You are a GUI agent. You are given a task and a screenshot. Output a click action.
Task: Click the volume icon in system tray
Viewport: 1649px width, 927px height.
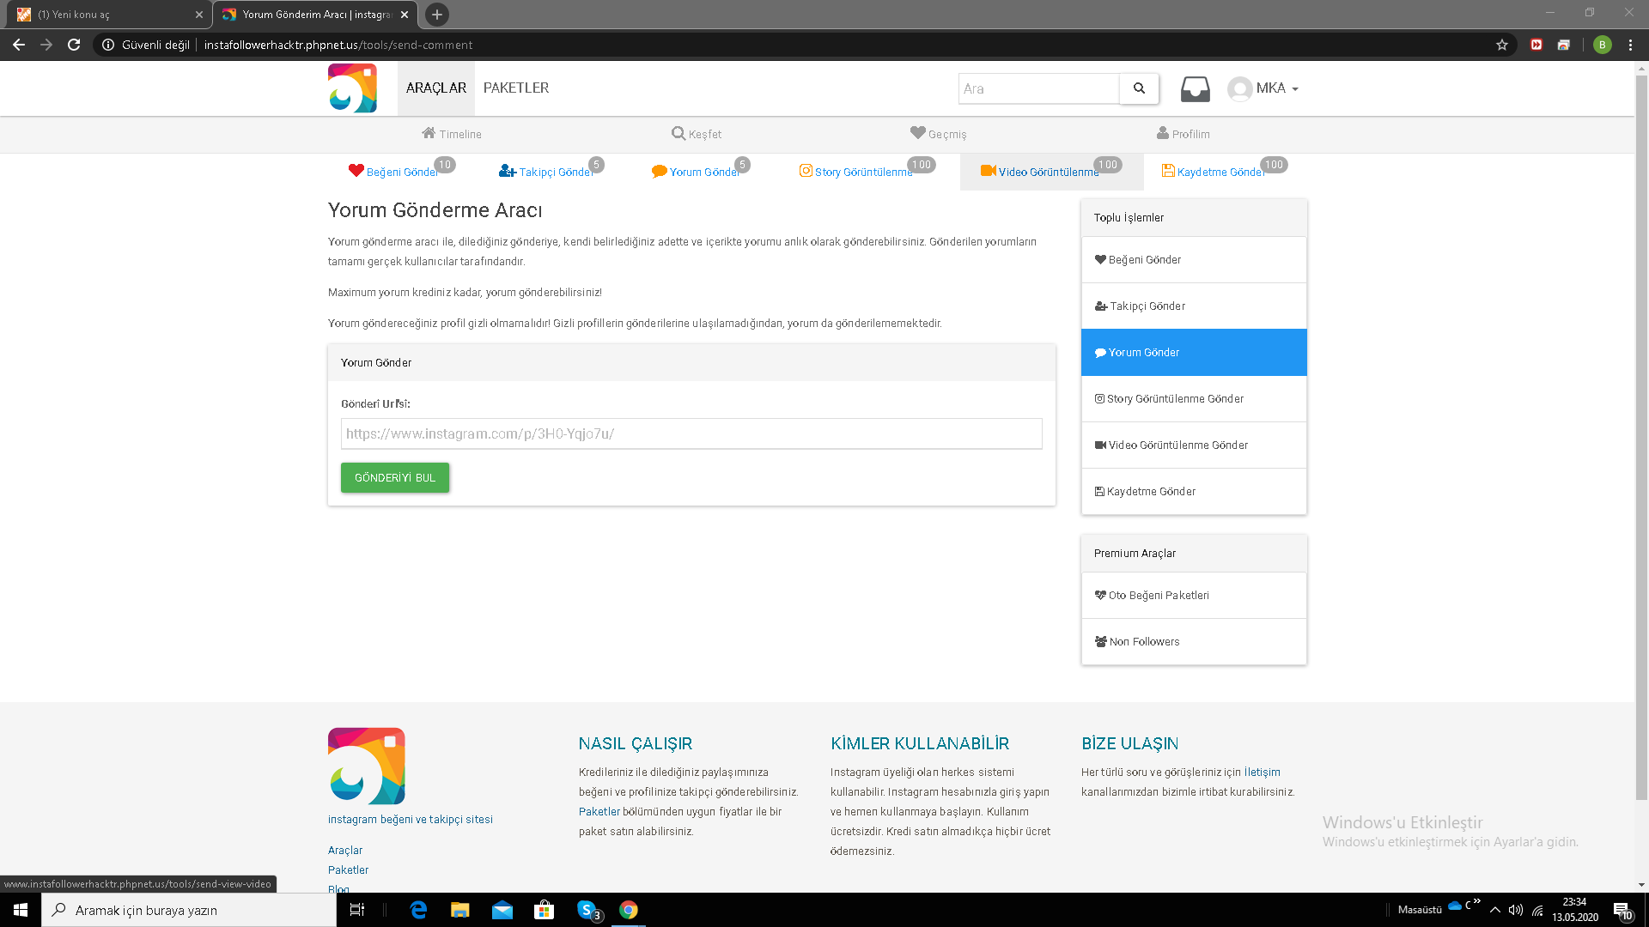(x=1516, y=910)
